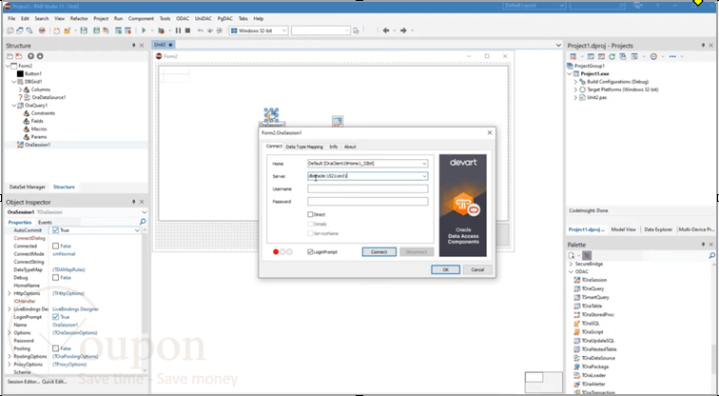Open the Refactor menu
The image size is (719, 396).
pyautogui.click(x=79, y=19)
